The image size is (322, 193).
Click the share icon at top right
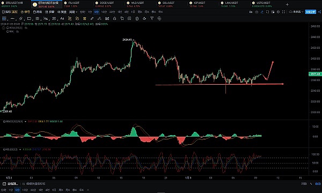click(x=319, y=12)
